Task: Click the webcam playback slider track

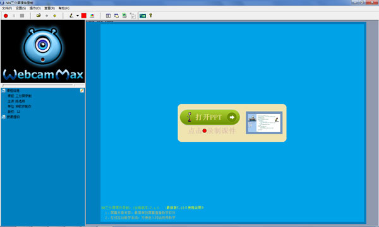Action: tap(37, 85)
